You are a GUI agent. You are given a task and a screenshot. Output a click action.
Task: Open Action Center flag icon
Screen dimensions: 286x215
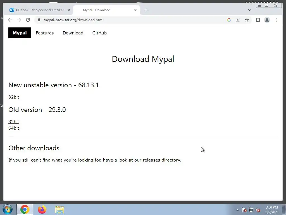244,210
